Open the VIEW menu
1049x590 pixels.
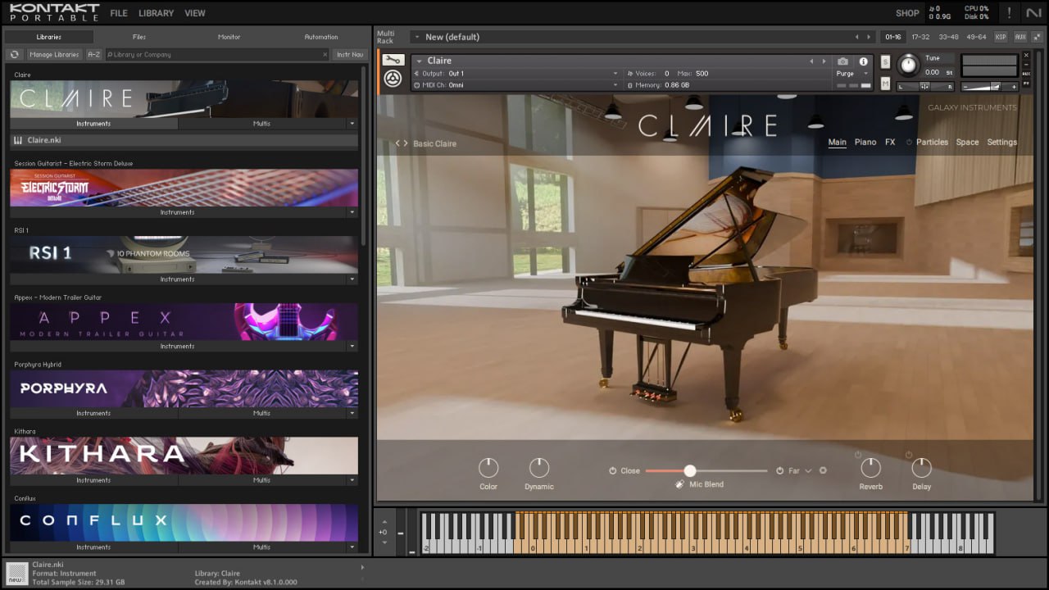(x=195, y=13)
